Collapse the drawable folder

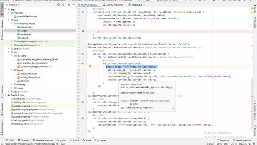coord(12,56)
